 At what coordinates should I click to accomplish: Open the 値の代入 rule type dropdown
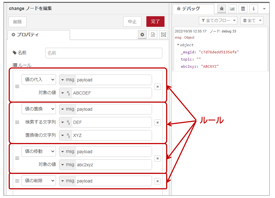coord(39,80)
